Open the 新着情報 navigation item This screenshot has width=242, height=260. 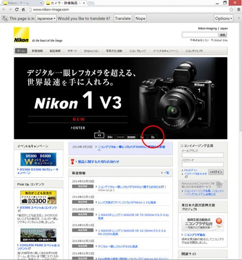[x=37, y=51]
